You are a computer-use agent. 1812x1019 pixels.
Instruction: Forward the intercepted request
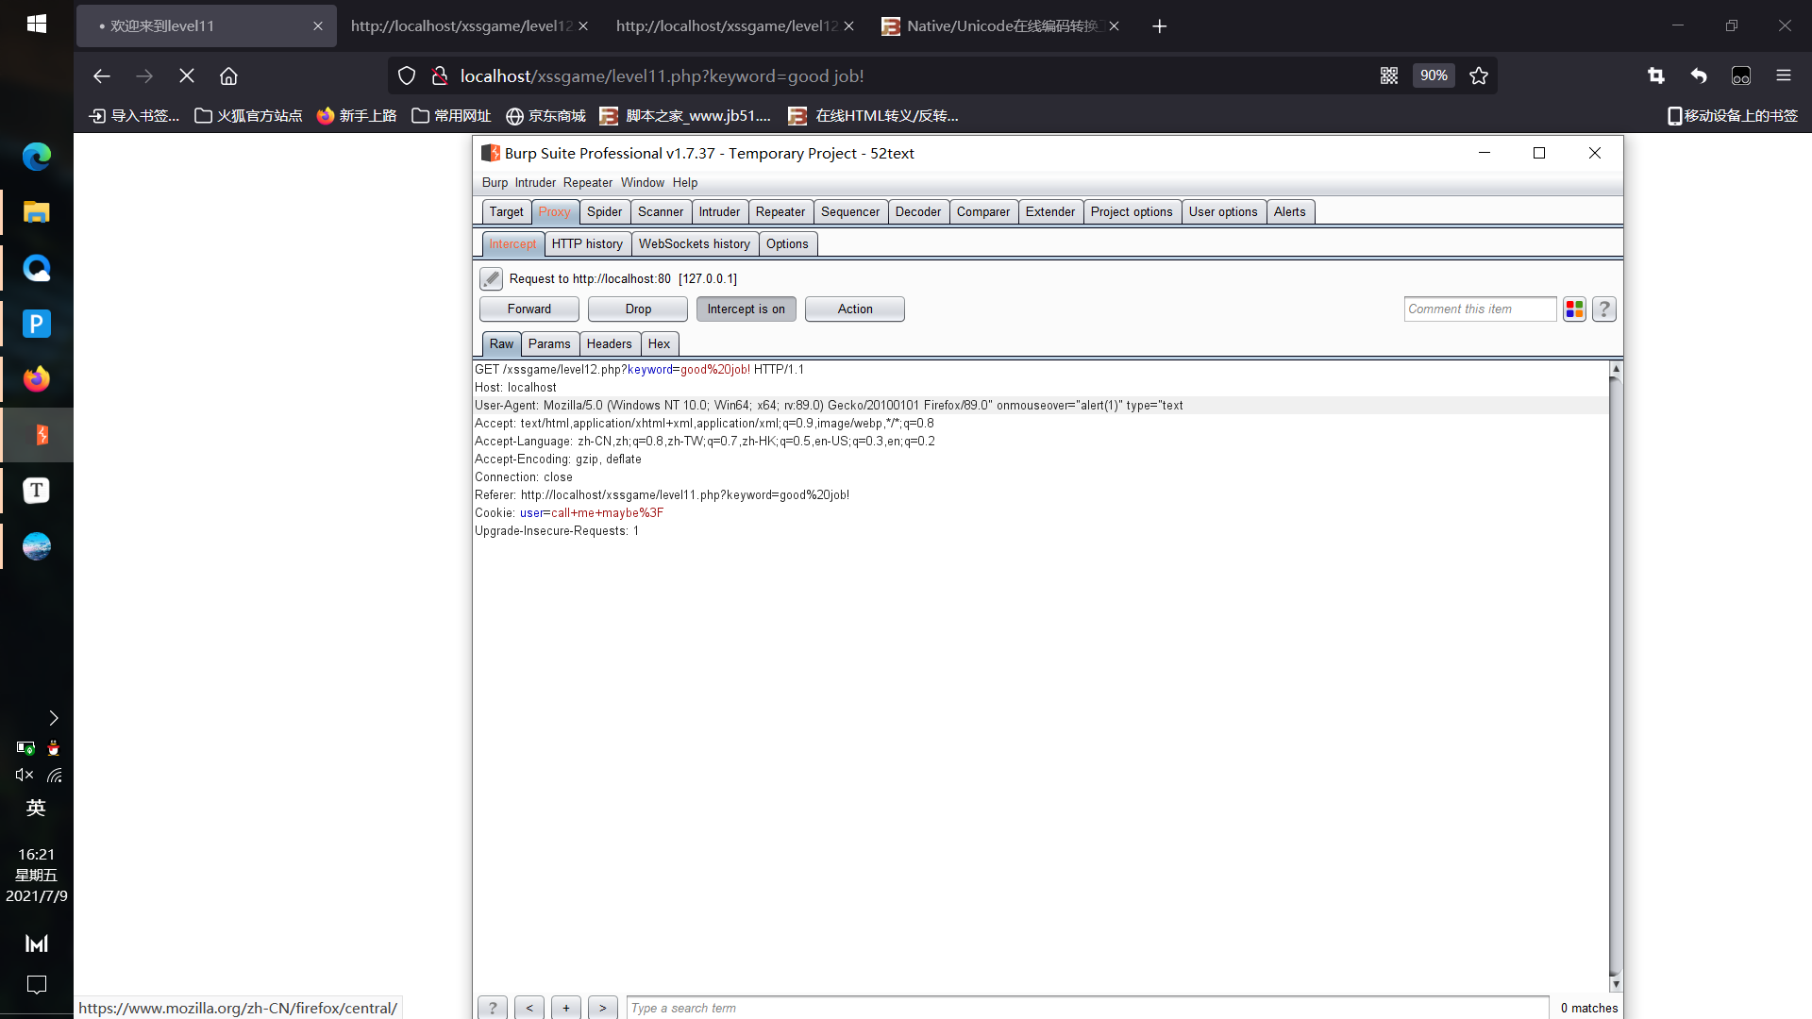click(x=529, y=309)
